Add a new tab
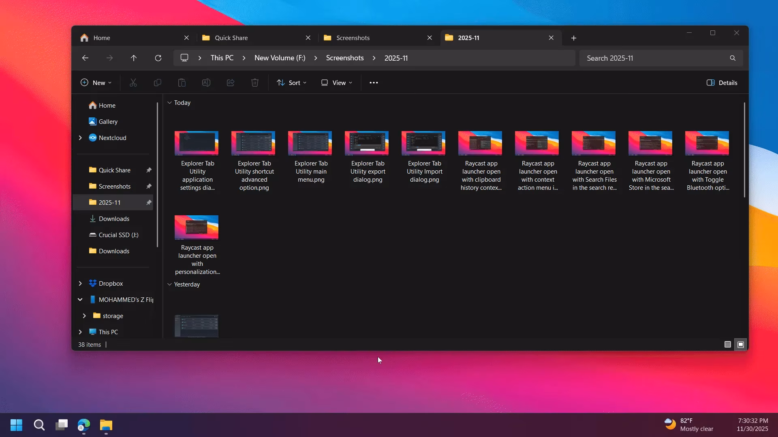 (x=574, y=38)
